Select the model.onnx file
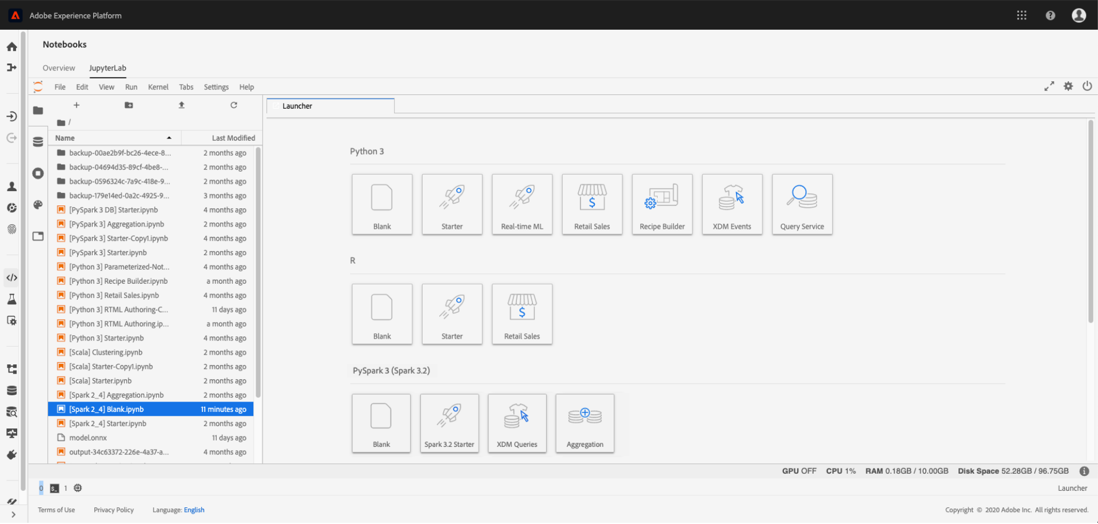The height and width of the screenshot is (524, 1098). coord(151,438)
